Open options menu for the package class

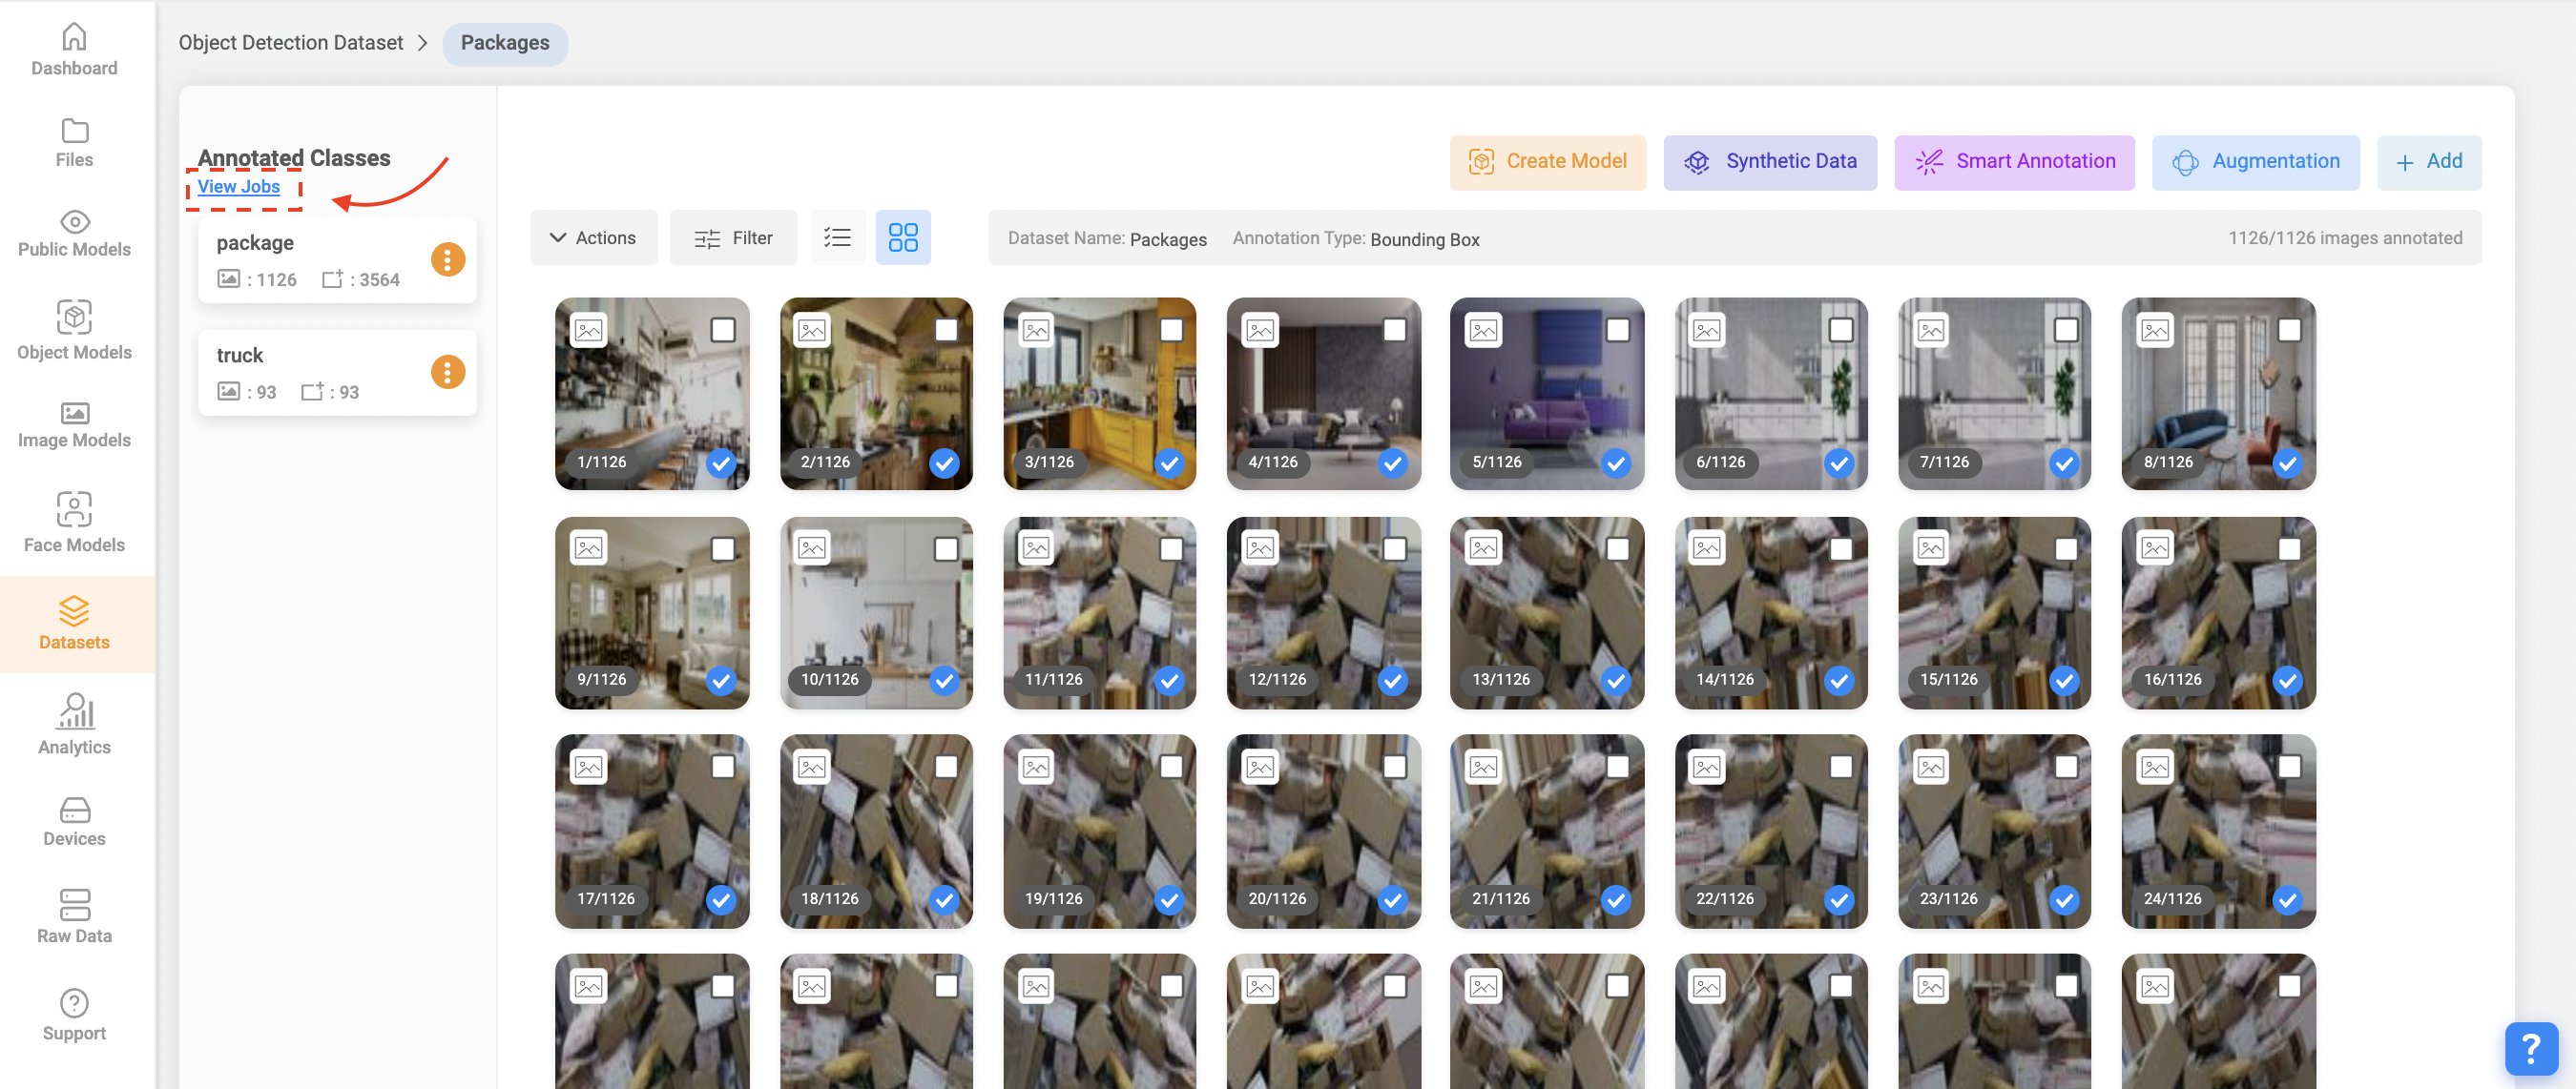(x=447, y=258)
